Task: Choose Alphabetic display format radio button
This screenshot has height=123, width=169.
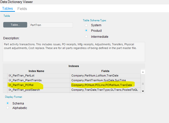Action: 7,108
